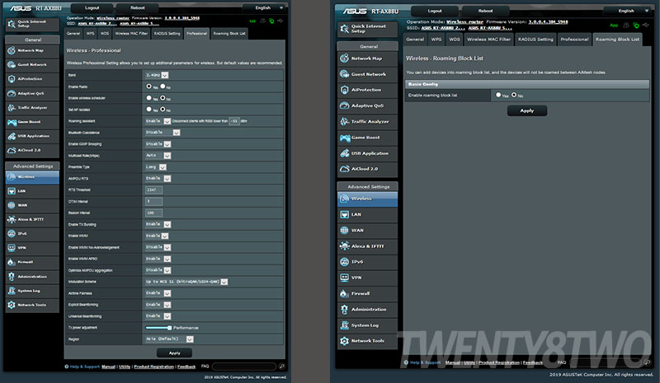
Task: Set AP isolated to No
Action: [x=163, y=109]
